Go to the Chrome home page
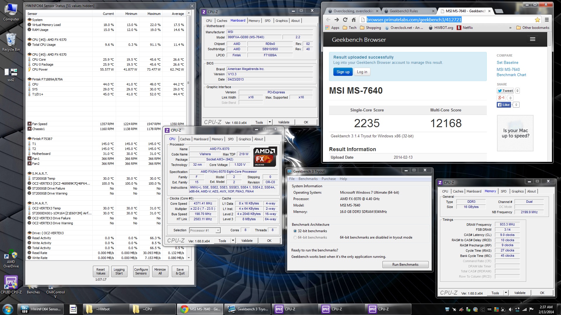 (354, 20)
